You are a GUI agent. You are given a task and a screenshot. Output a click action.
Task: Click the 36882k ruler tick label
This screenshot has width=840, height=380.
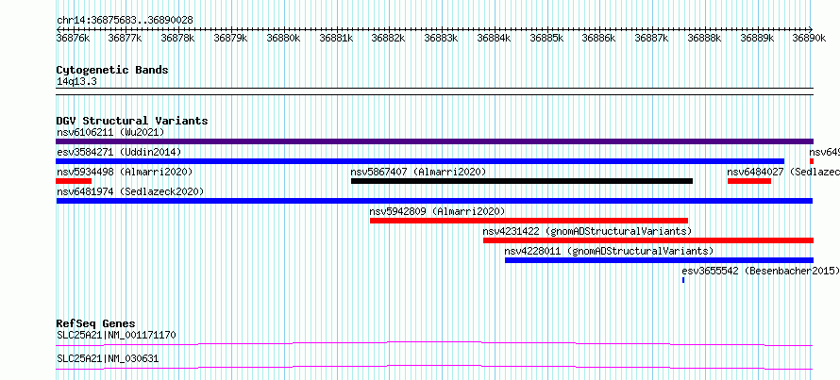(x=388, y=38)
